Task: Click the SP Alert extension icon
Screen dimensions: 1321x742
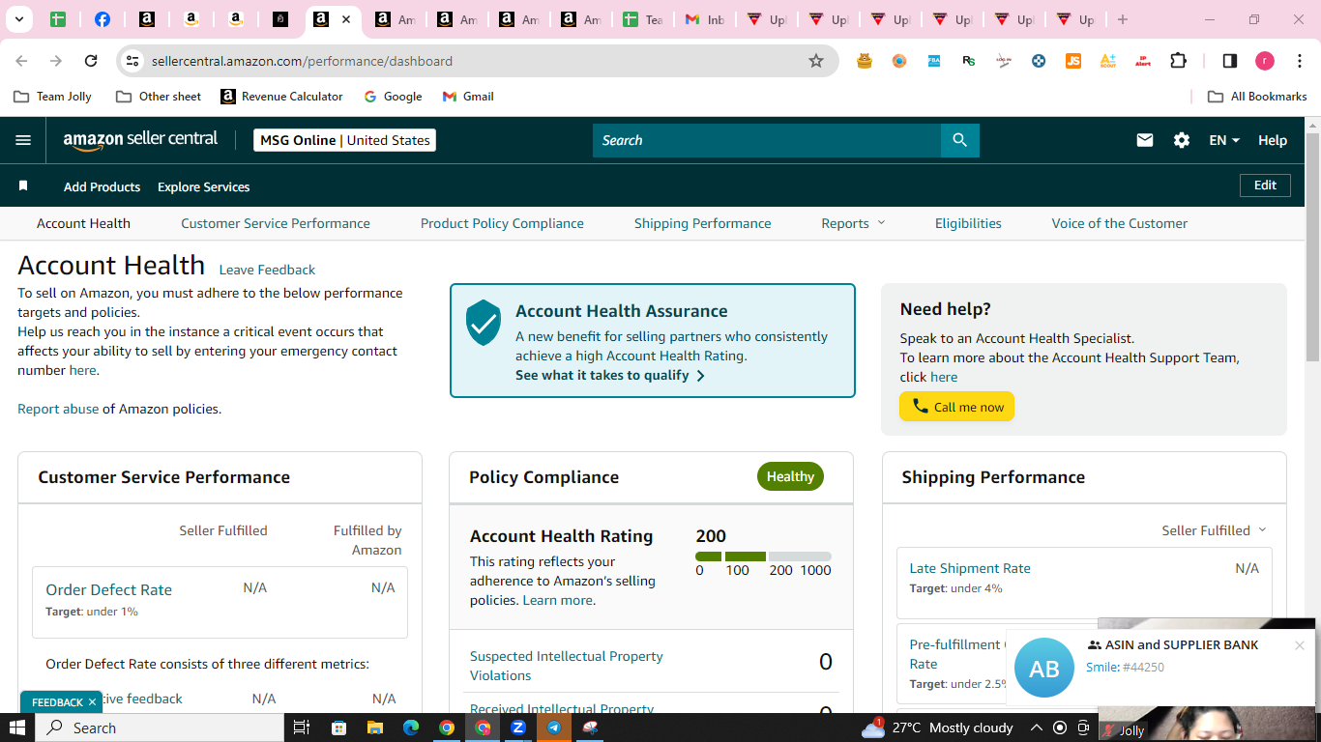Action: [x=1143, y=61]
